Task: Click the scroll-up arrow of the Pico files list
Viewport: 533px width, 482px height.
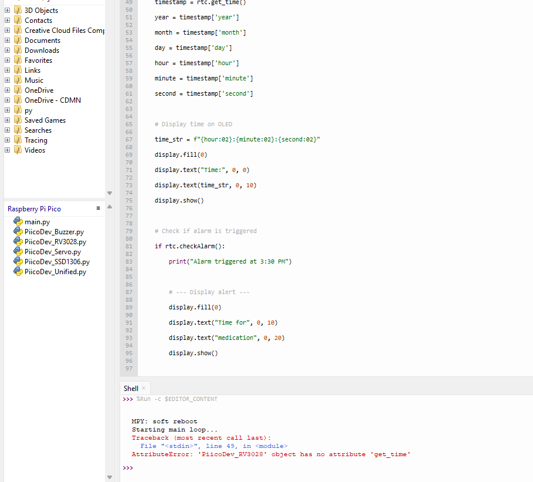Action: (x=110, y=207)
